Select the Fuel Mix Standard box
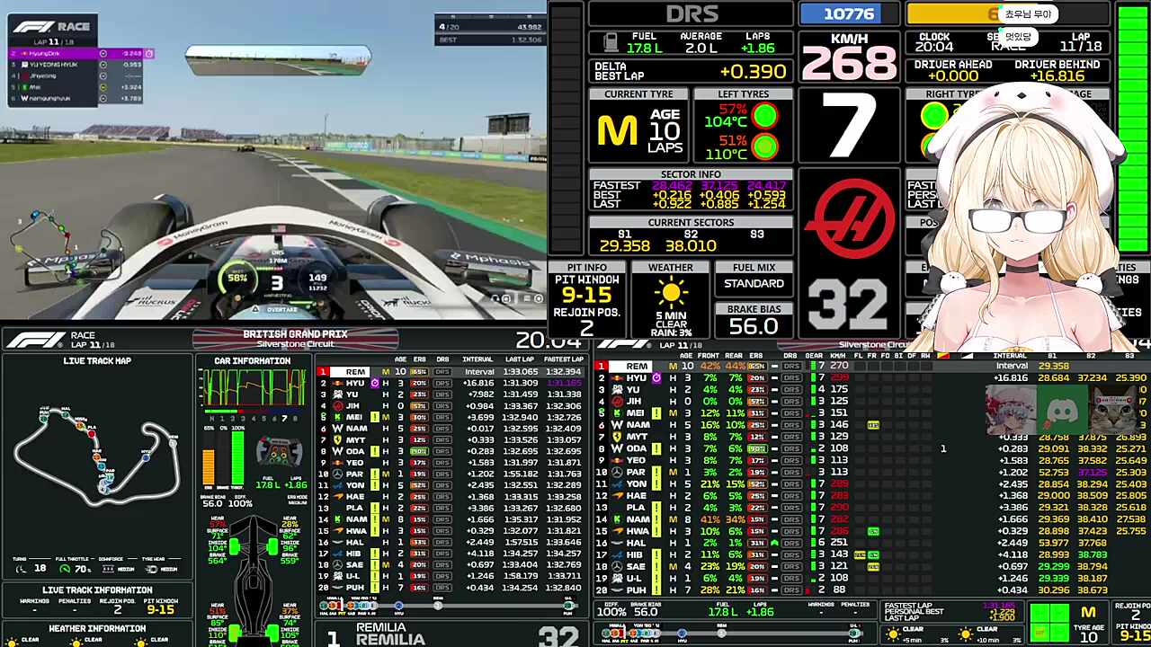1151x647 pixels. [754, 284]
